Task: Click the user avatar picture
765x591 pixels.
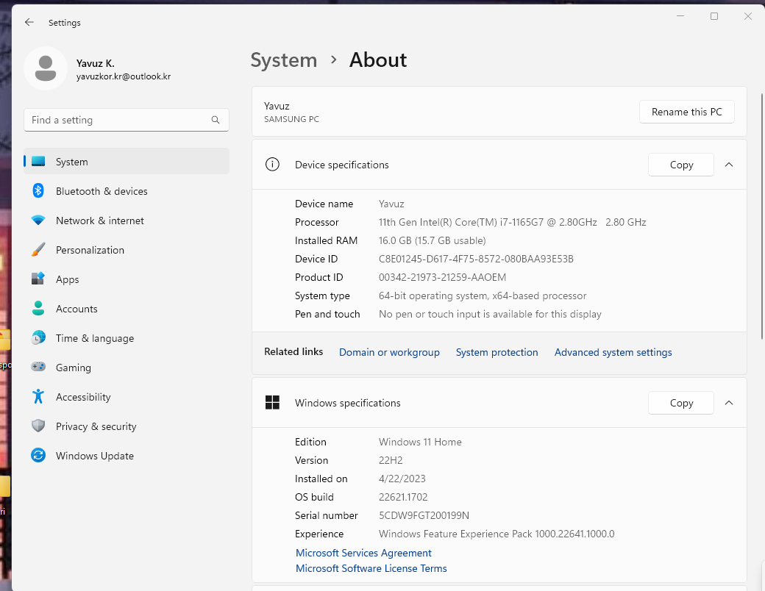Action: [46, 68]
